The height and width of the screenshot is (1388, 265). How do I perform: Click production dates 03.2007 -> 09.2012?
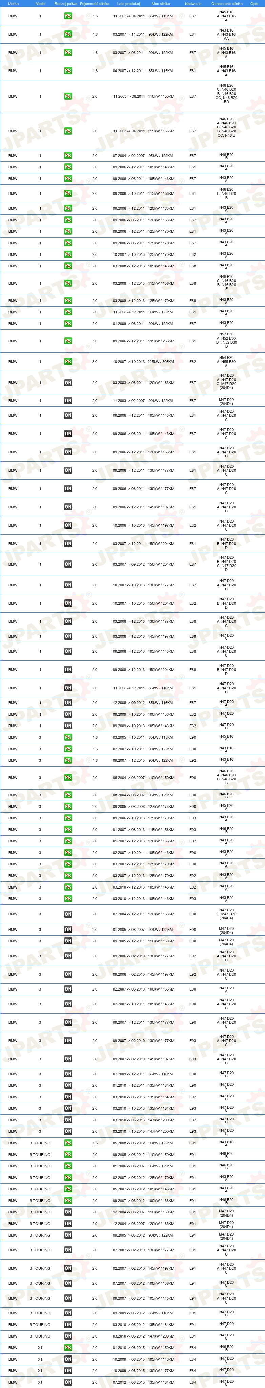click(129, 564)
